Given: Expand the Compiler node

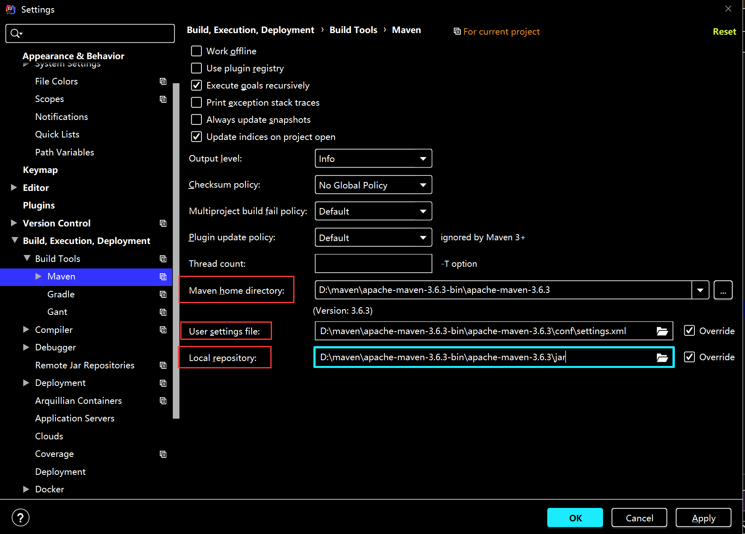Looking at the screenshot, I should click(26, 330).
